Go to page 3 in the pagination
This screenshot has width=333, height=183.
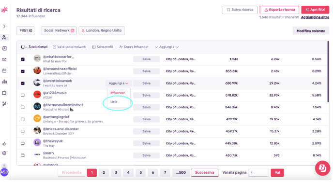coord(116,173)
